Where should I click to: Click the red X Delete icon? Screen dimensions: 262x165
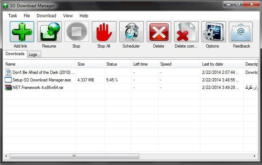(159, 32)
